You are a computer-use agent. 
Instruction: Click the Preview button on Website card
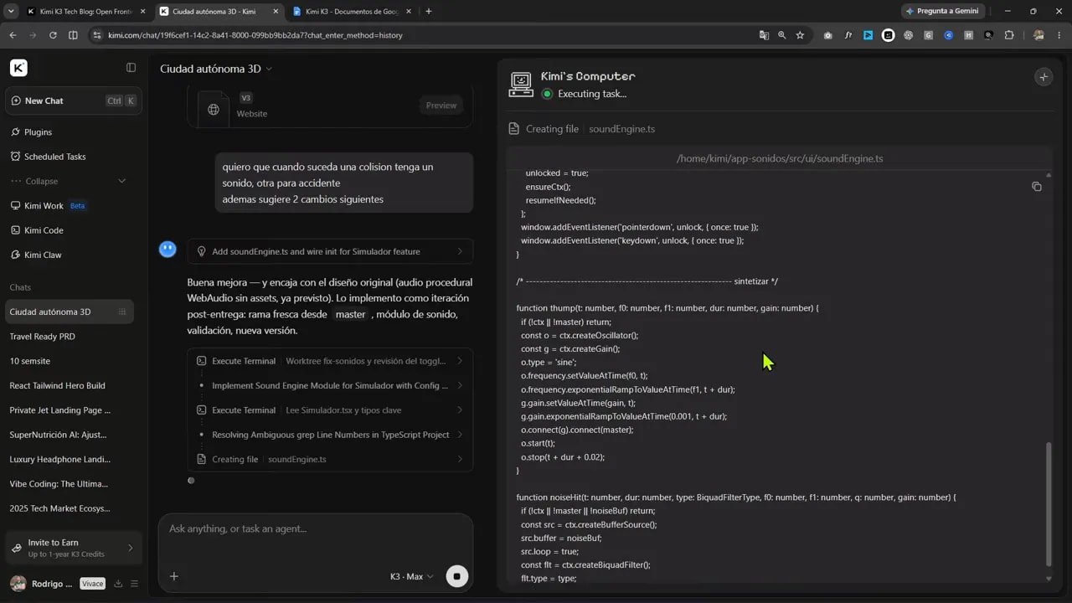441,106
